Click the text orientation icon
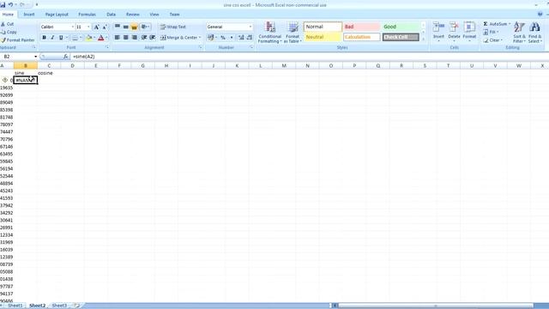Viewport: 549px width, 309px height. 144,27
